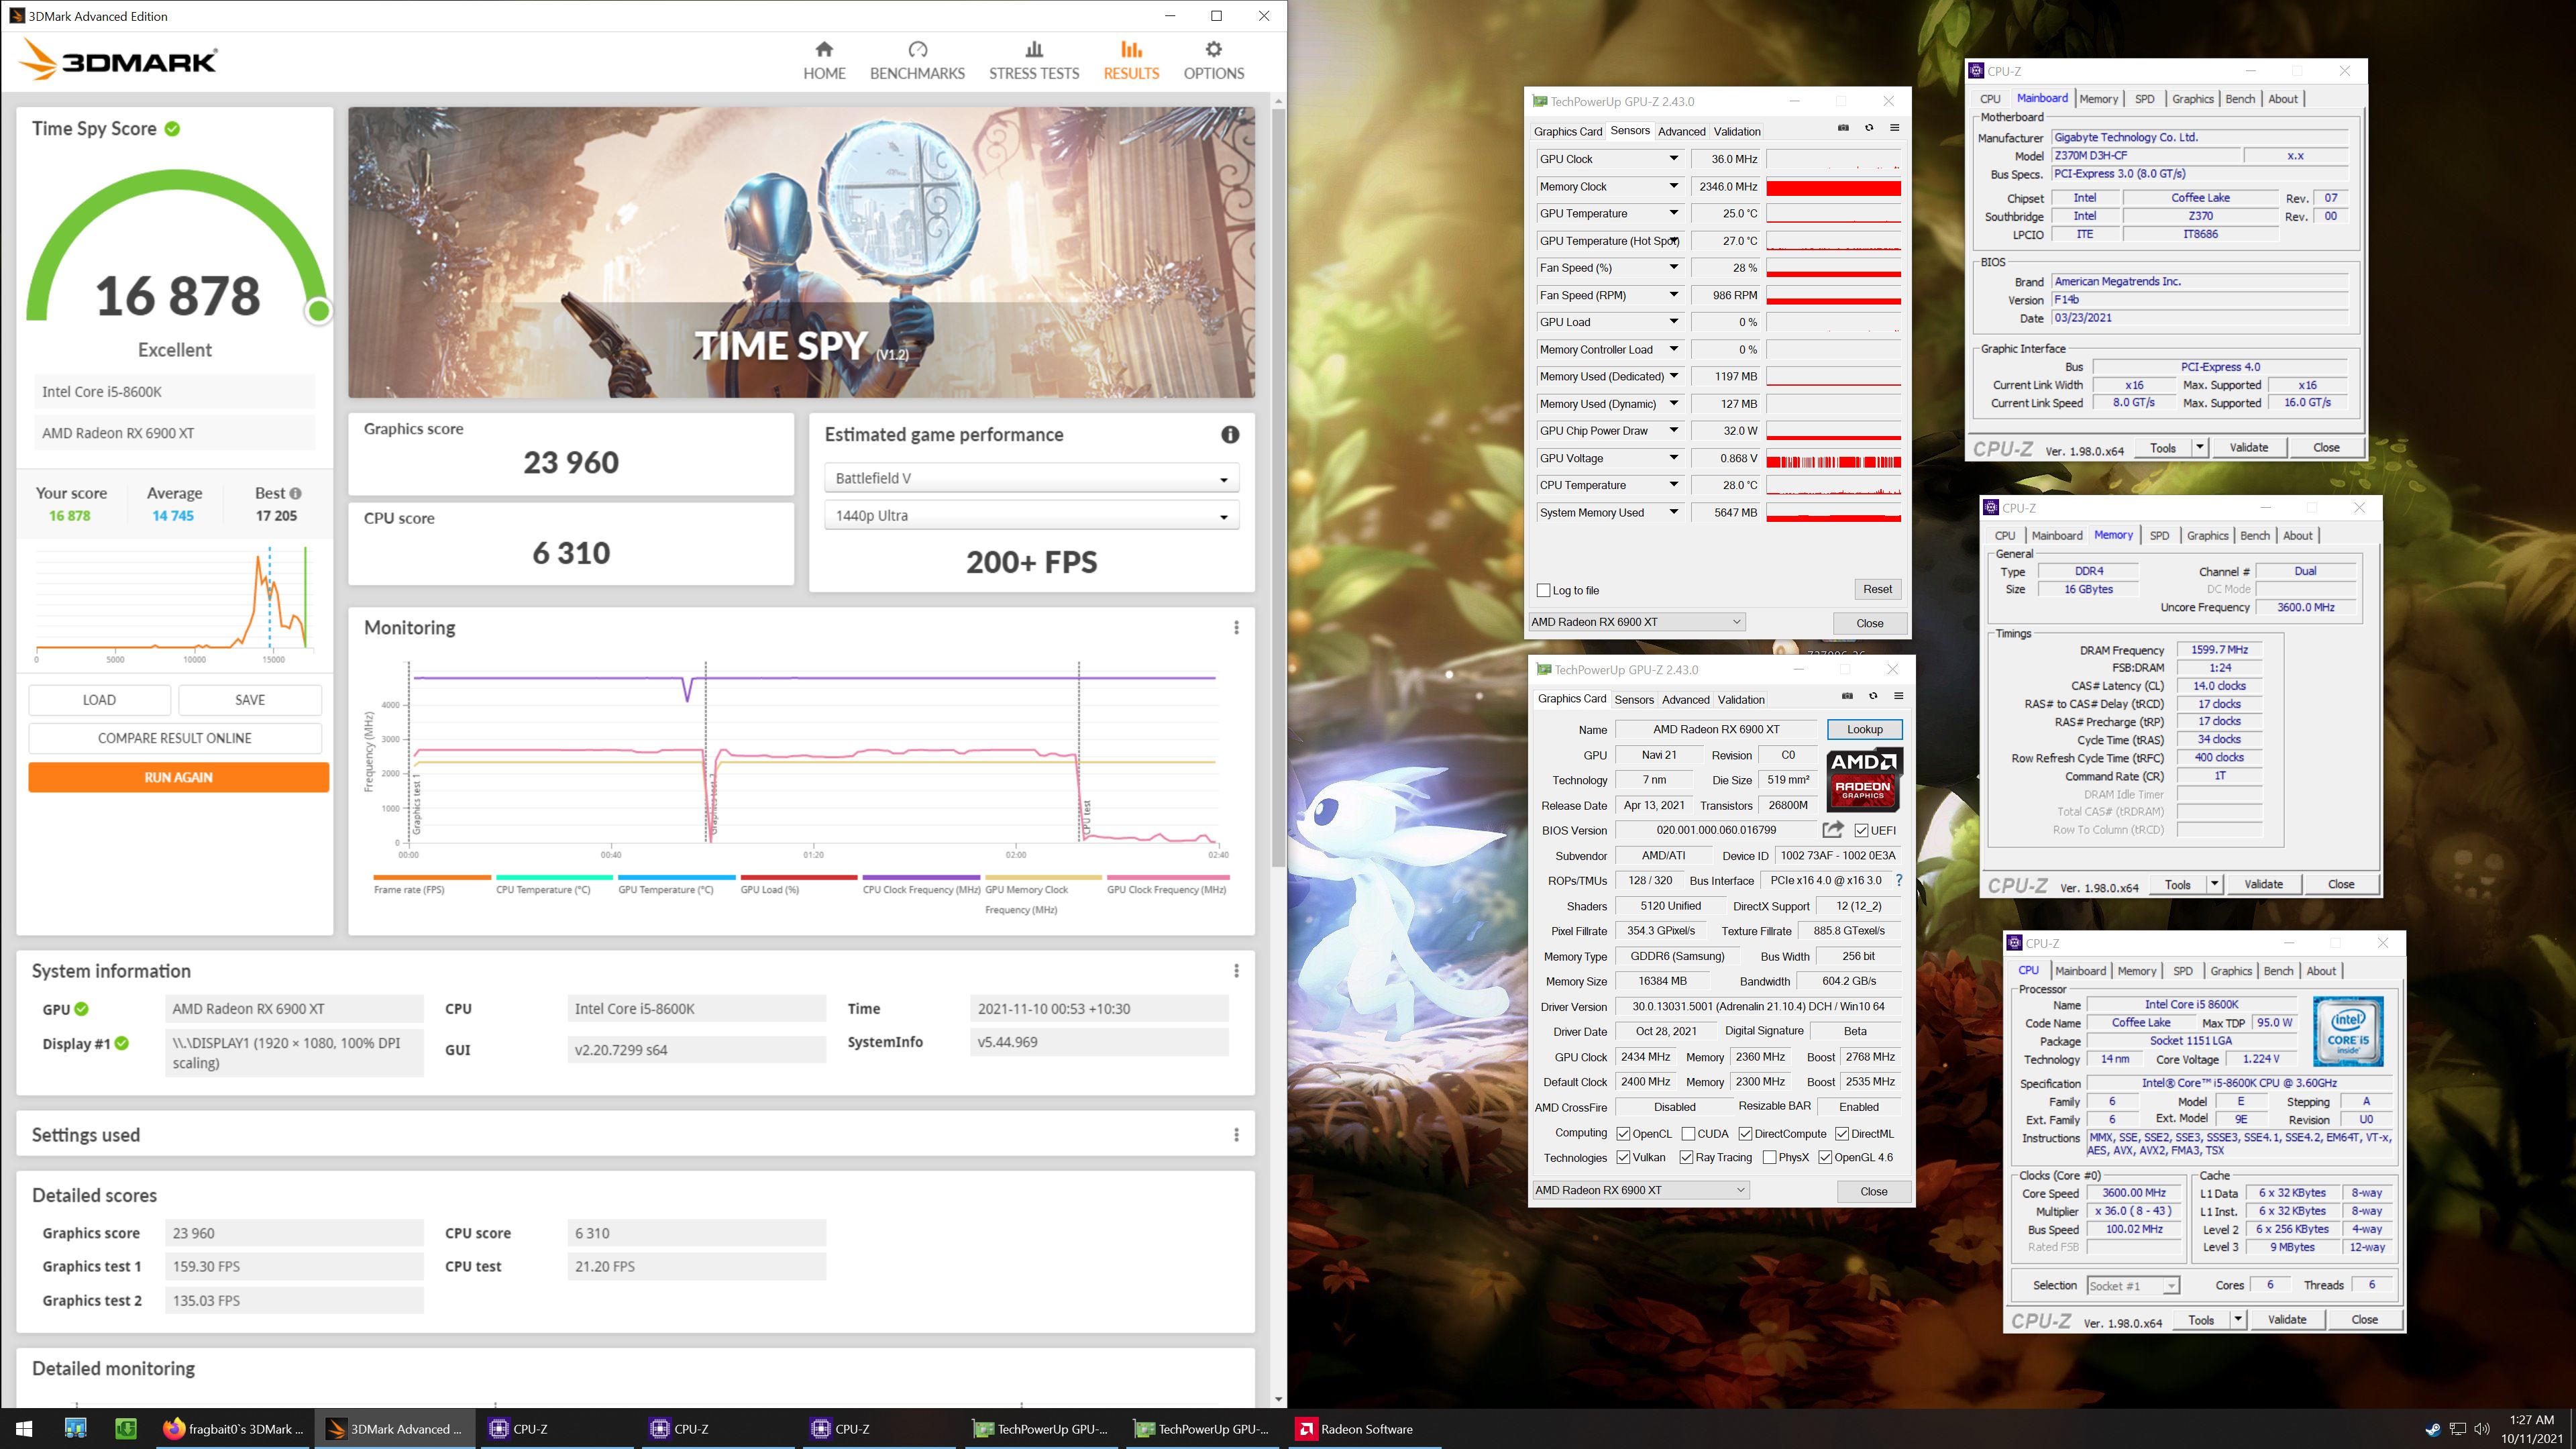Click the BIOS export share icon in GPU-Z
Viewport: 2576px width, 1449px height.
coord(1833,829)
